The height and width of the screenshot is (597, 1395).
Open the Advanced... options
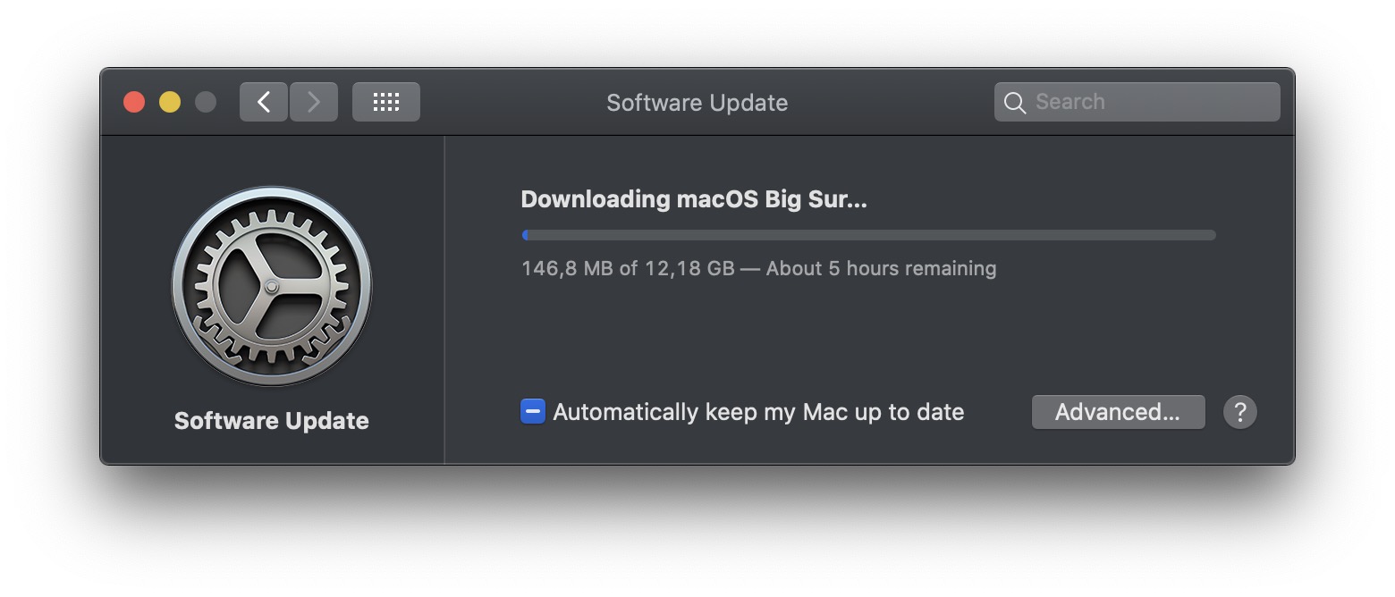[x=1118, y=412]
